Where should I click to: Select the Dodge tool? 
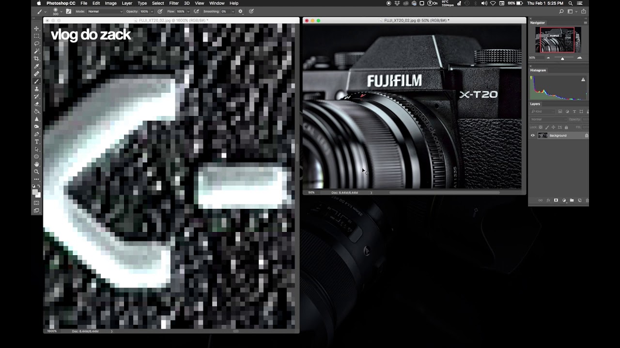pos(36,127)
